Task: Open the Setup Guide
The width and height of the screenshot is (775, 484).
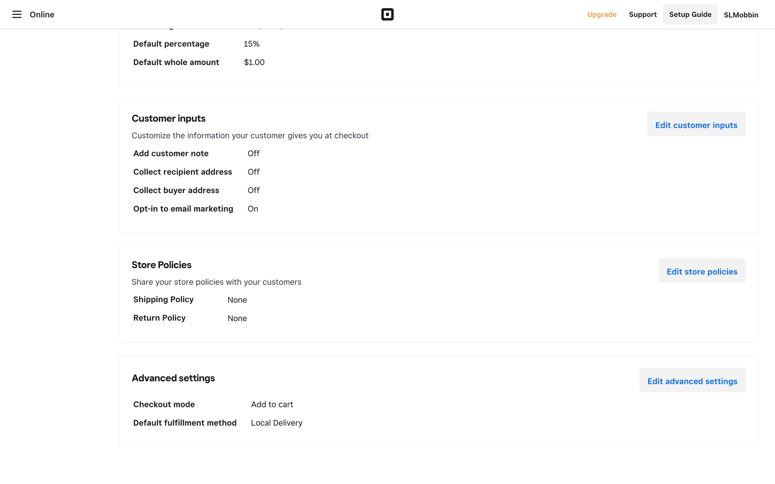Action: [690, 15]
